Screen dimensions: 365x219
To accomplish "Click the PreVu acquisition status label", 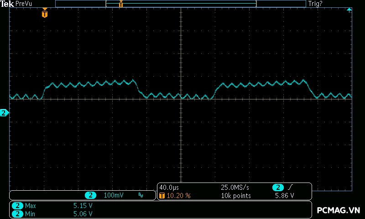I will tap(23, 4).
